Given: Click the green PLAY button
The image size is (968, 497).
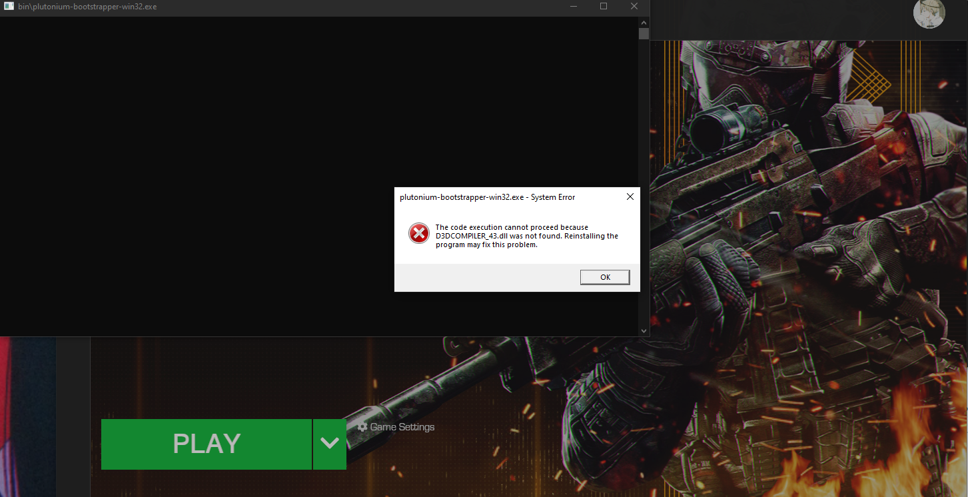Looking at the screenshot, I should coord(207,444).
